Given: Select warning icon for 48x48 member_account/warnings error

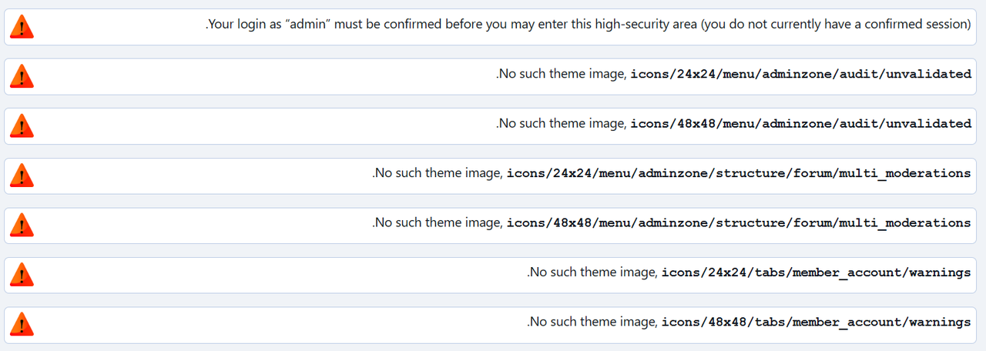Looking at the screenshot, I should click(22, 325).
